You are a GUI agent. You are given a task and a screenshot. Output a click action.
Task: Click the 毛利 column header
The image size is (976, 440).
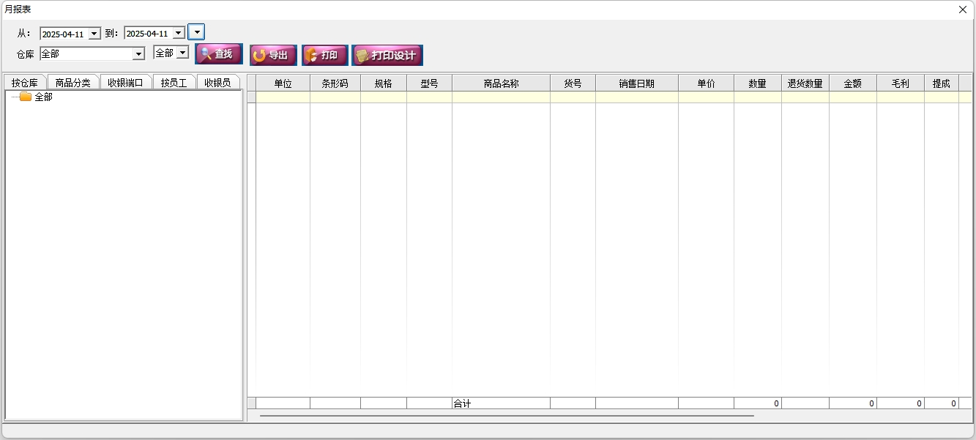(x=901, y=83)
